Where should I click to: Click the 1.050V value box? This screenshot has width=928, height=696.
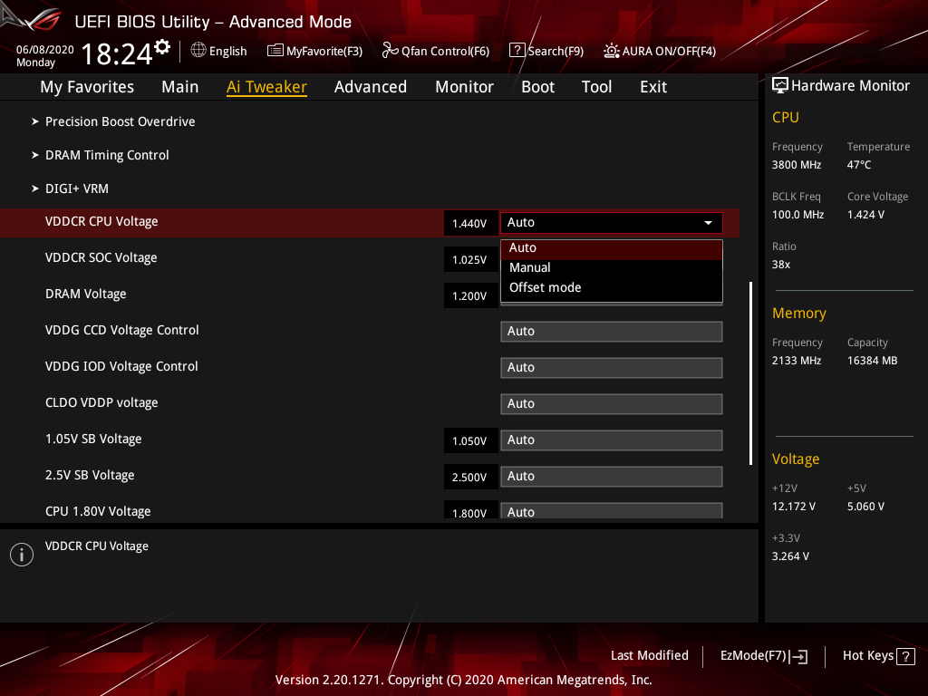470,441
